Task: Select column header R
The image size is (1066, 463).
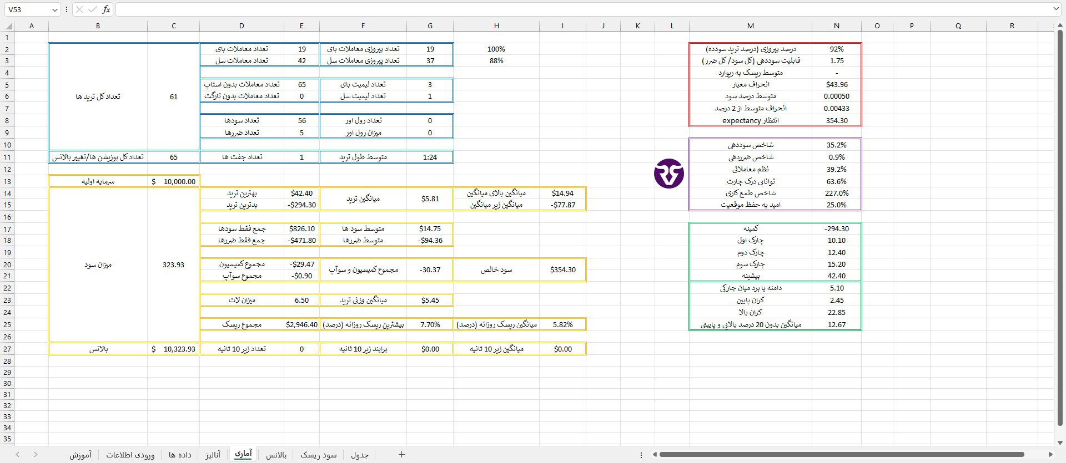Action: [x=1012, y=26]
